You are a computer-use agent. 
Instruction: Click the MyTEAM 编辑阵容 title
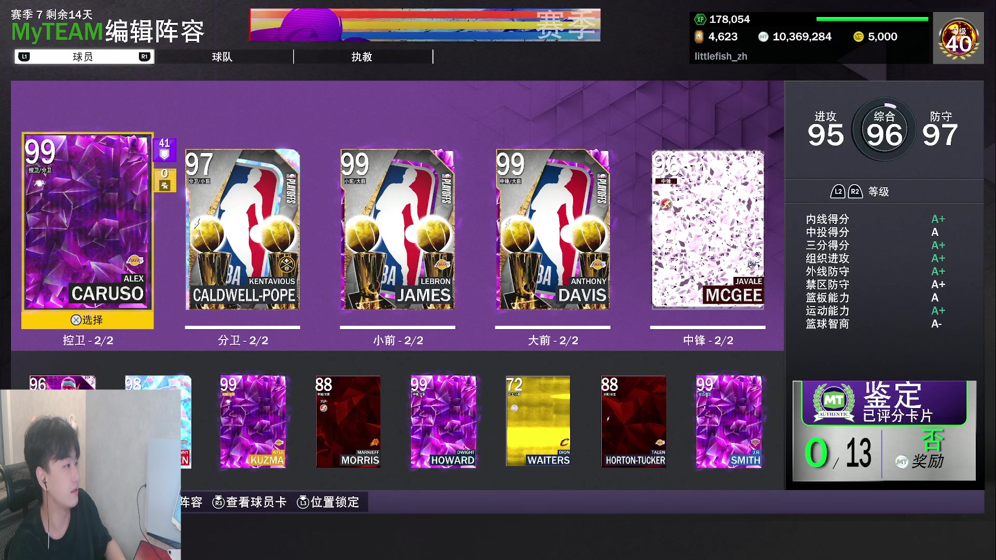click(108, 32)
